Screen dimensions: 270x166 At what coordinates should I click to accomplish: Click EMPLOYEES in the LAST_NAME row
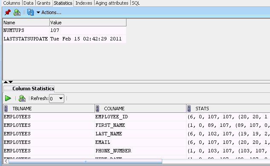click(x=49, y=134)
